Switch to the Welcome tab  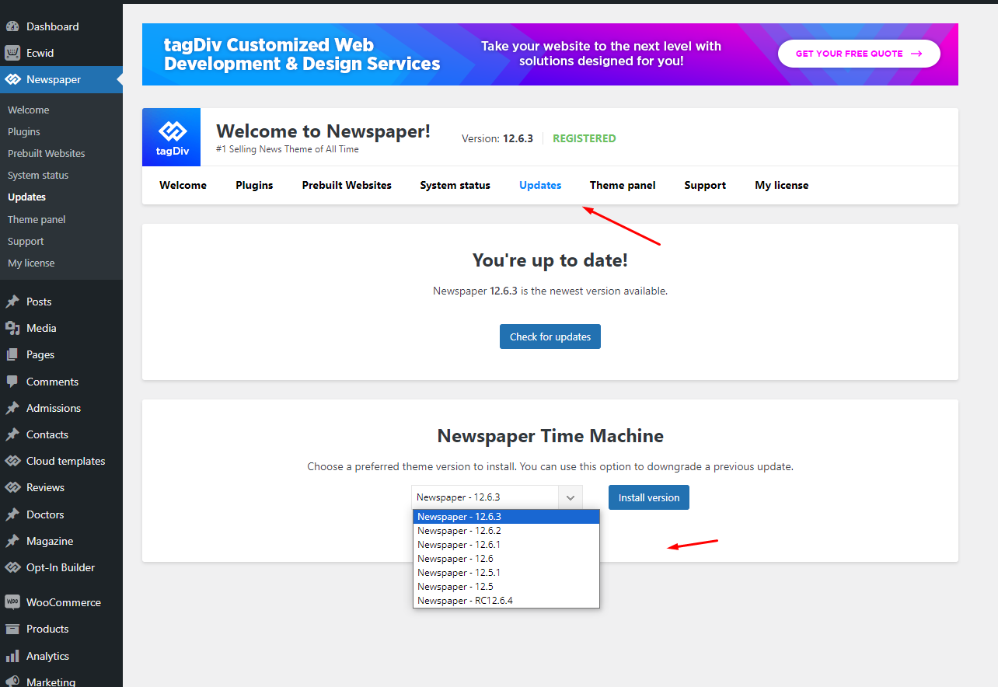(x=183, y=185)
